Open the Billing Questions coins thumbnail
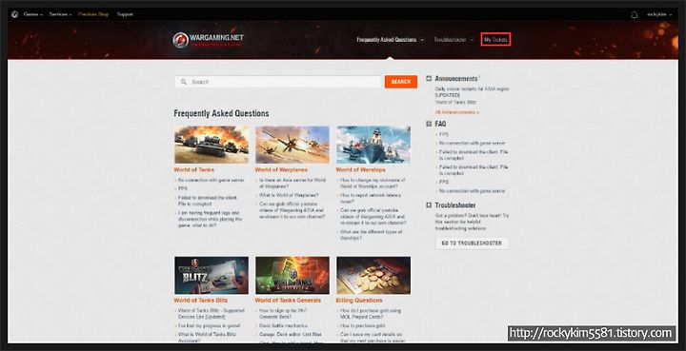 point(373,276)
